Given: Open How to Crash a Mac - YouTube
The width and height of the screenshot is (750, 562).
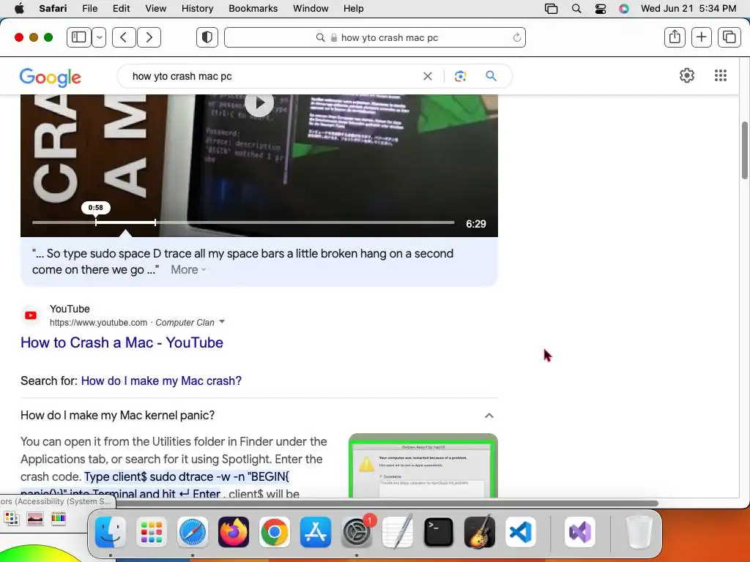Looking at the screenshot, I should point(122,342).
